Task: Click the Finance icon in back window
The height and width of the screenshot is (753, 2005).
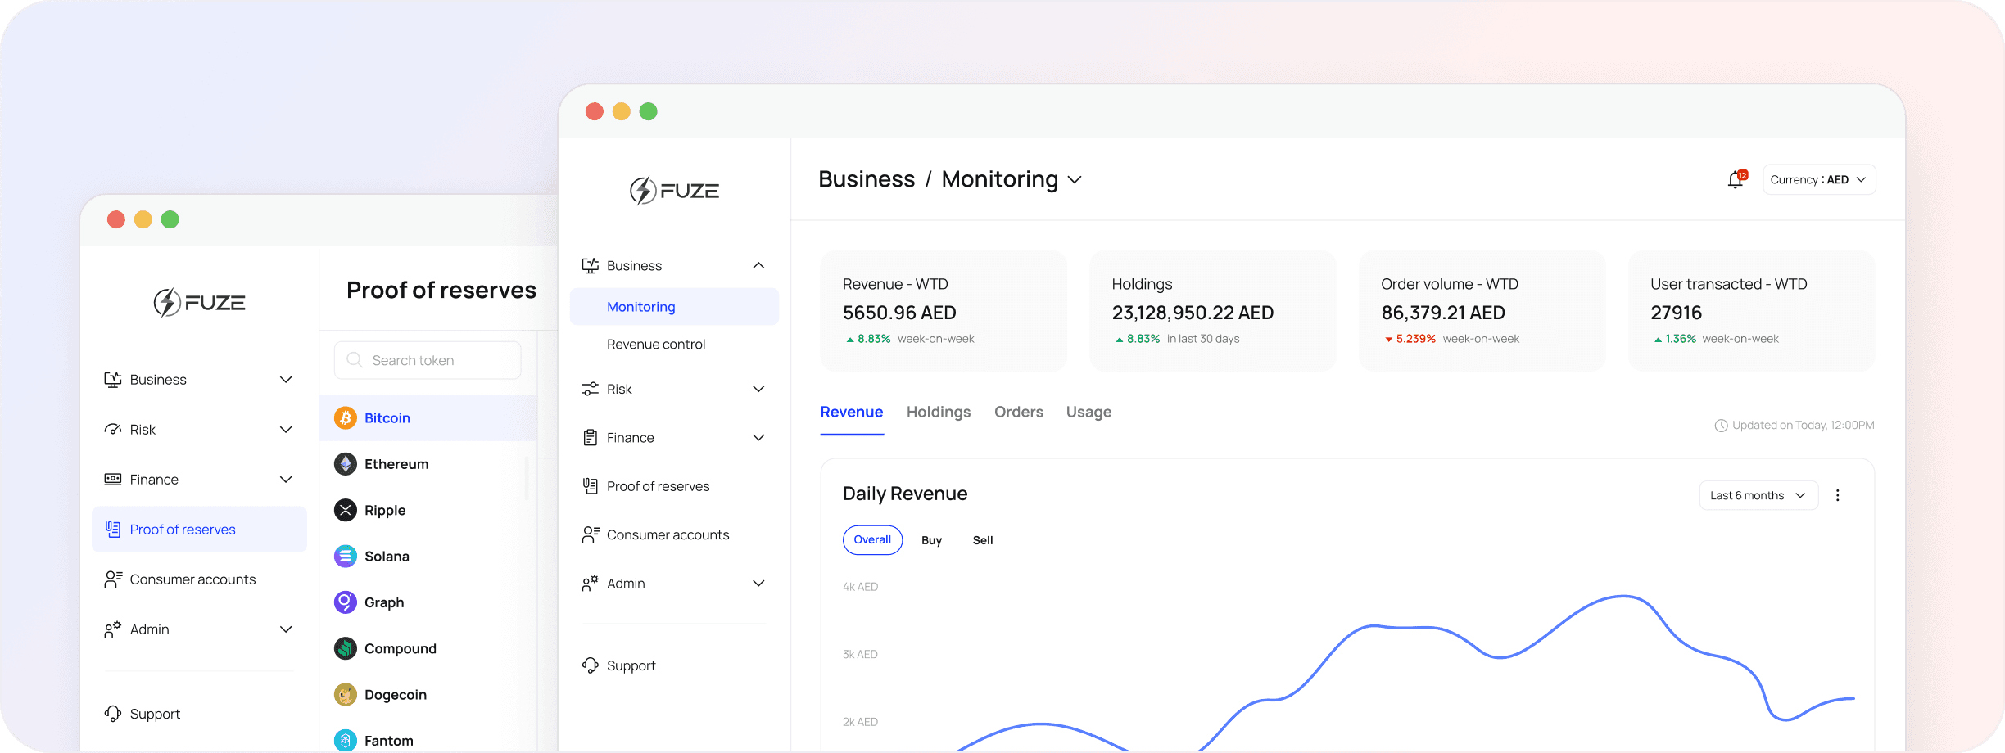Action: 113,480
